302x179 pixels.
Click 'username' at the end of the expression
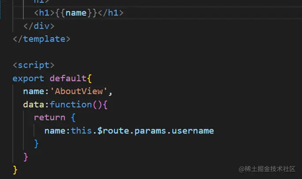(x=193, y=131)
